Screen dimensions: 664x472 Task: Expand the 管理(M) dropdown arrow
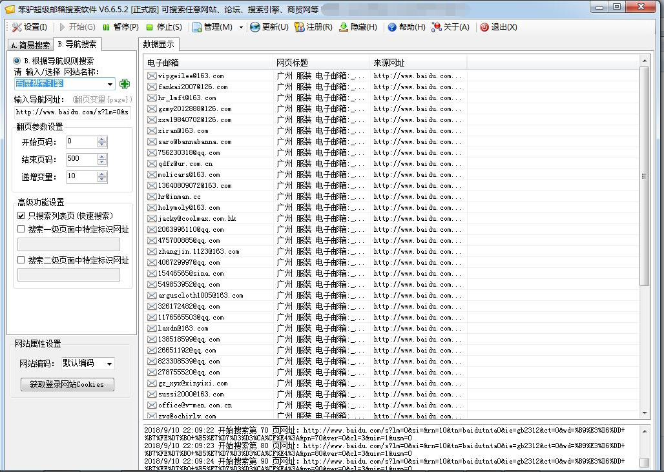coord(241,27)
